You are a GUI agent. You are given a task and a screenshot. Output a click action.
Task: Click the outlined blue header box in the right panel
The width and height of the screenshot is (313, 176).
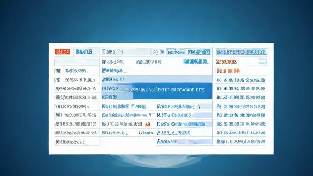pos(241,52)
